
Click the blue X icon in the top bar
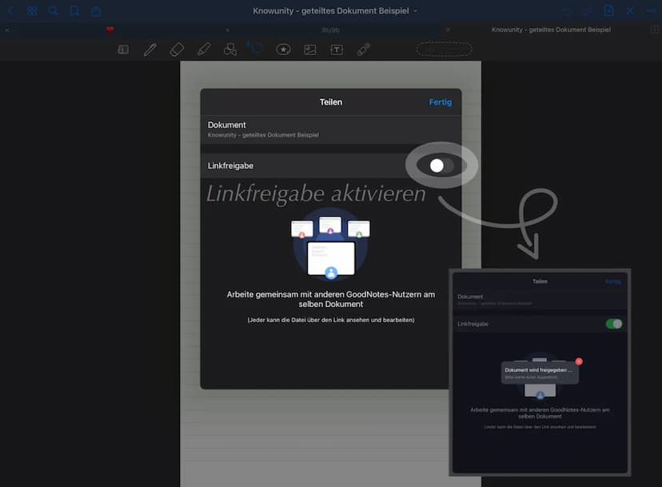(630, 11)
